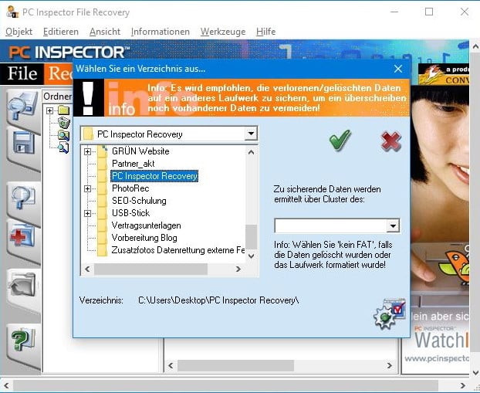
Task: Click folder list scroll up arrow
Action: pyautogui.click(x=252, y=152)
